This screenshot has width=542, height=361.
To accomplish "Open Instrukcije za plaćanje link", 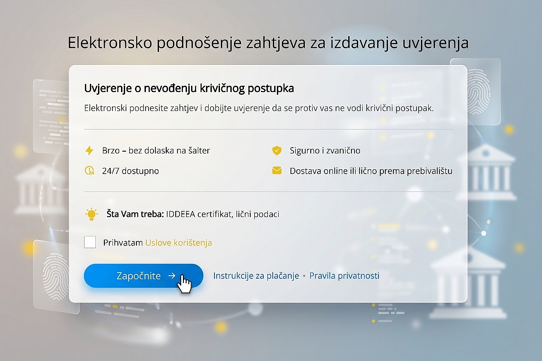I will pos(256,276).
